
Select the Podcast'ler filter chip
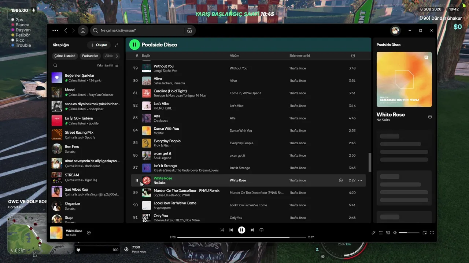coord(90,56)
